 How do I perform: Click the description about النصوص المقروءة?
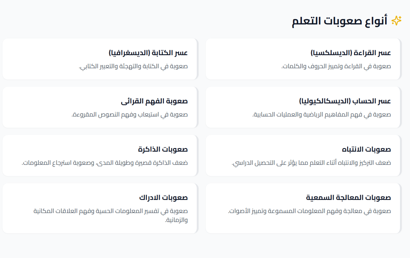(129, 115)
